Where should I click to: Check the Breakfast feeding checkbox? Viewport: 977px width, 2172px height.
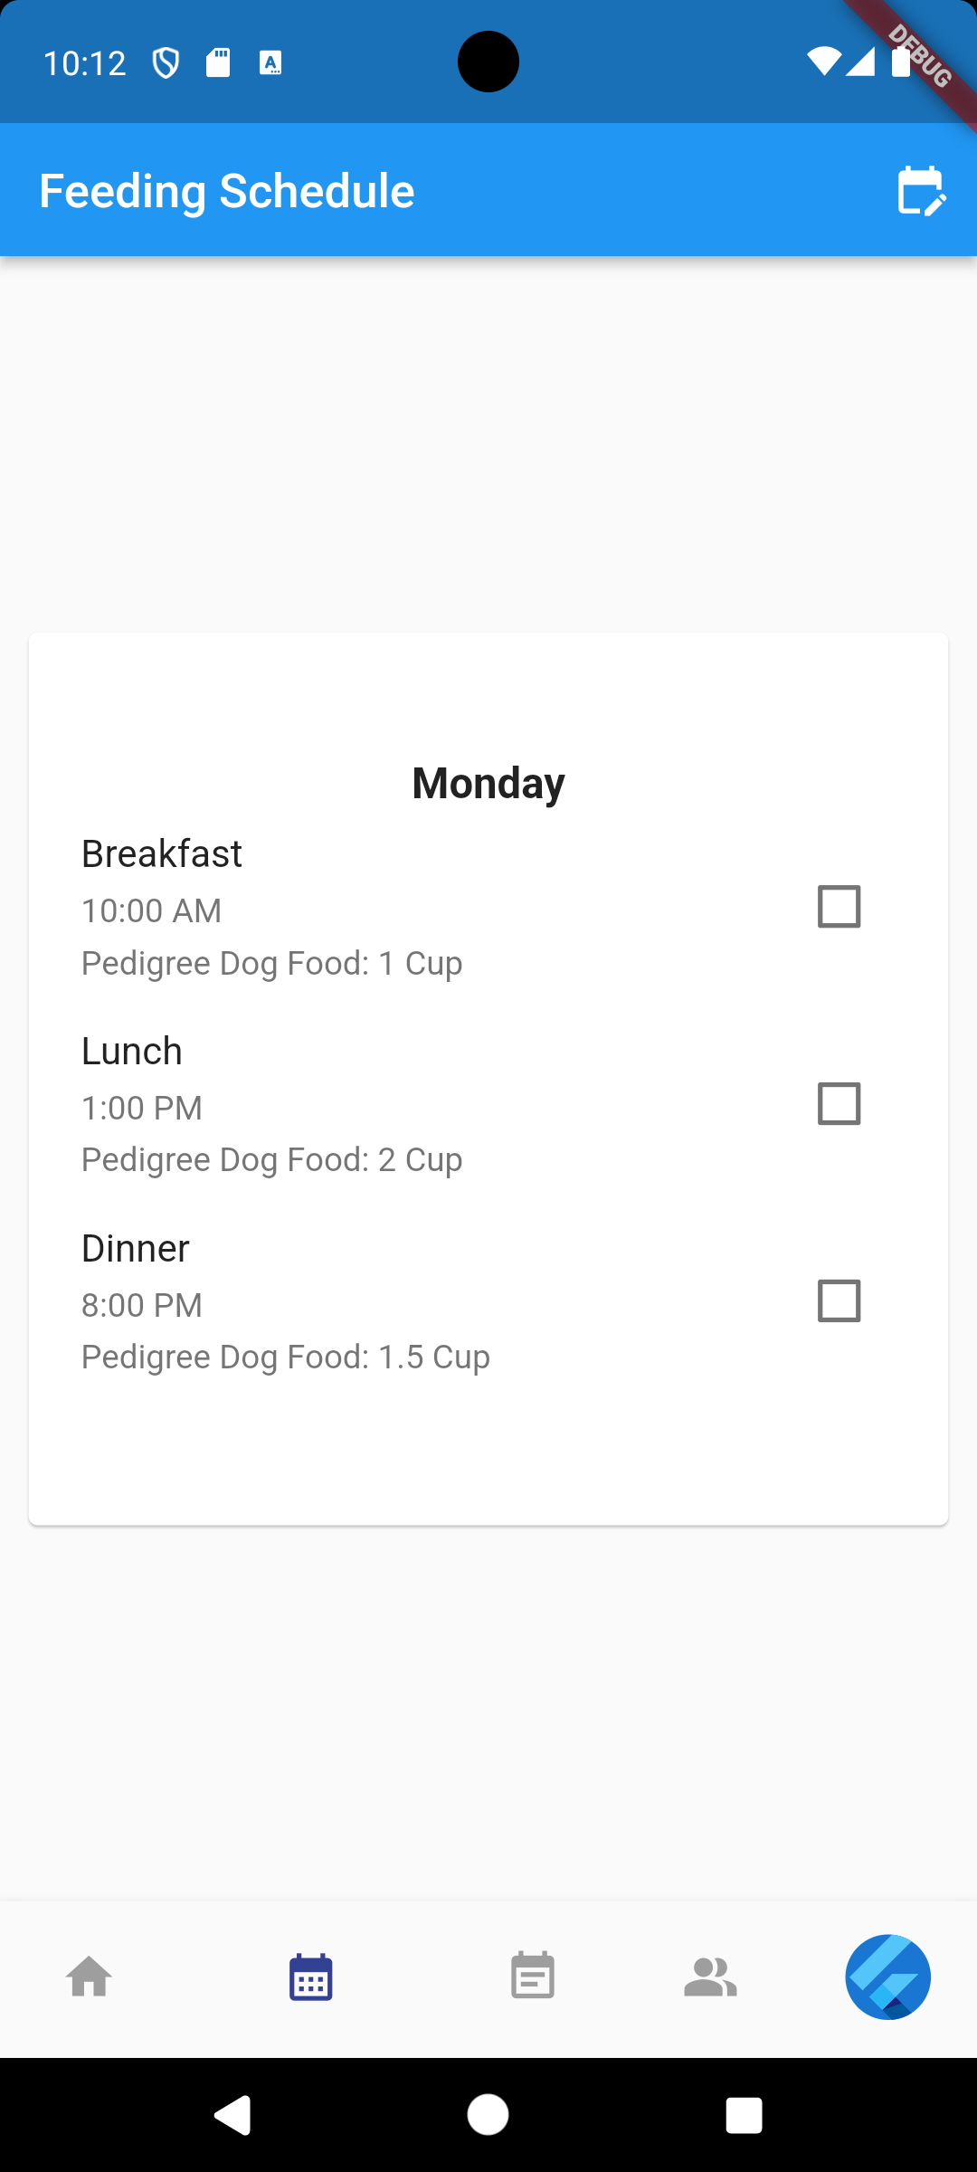click(x=839, y=907)
